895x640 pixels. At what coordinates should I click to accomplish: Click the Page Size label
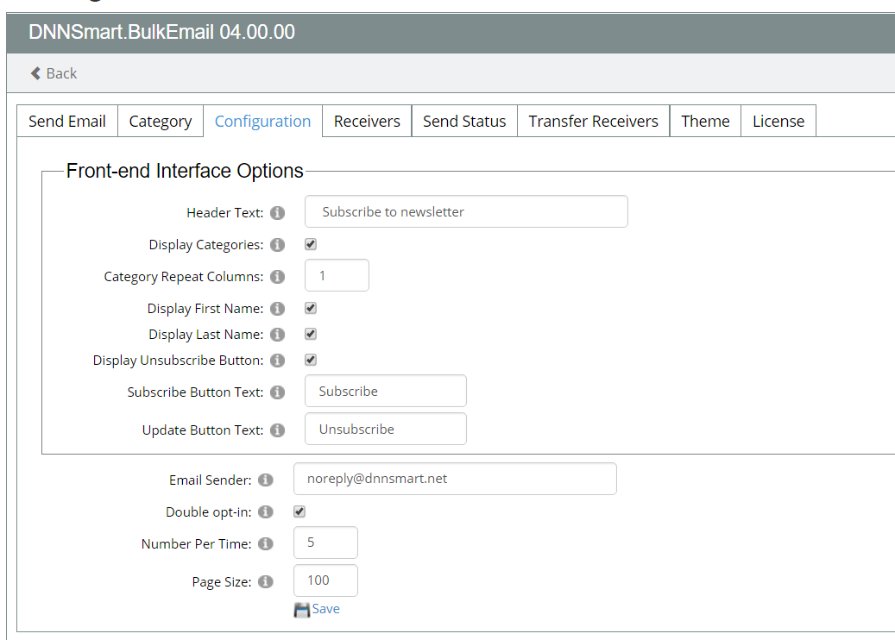(222, 582)
